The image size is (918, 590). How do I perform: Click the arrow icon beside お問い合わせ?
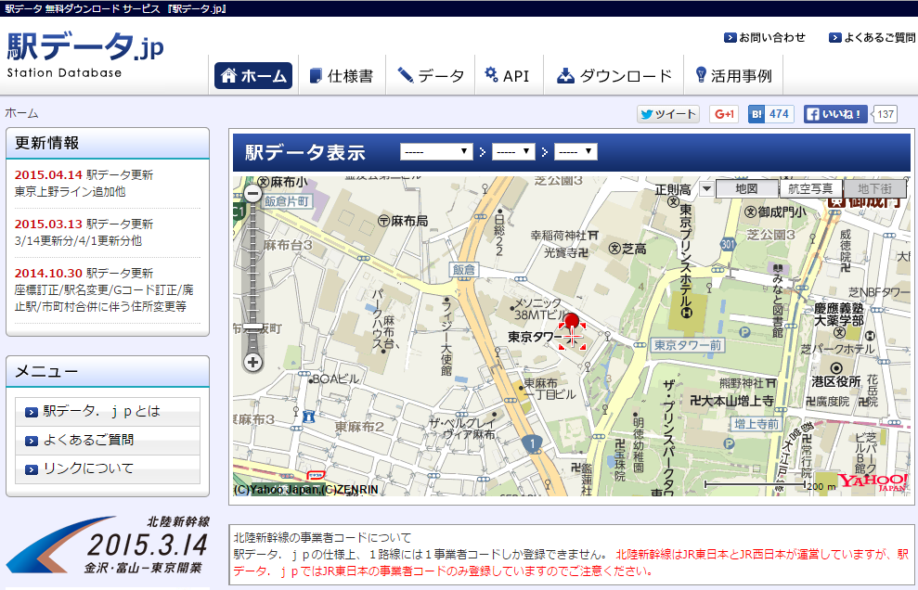point(731,37)
